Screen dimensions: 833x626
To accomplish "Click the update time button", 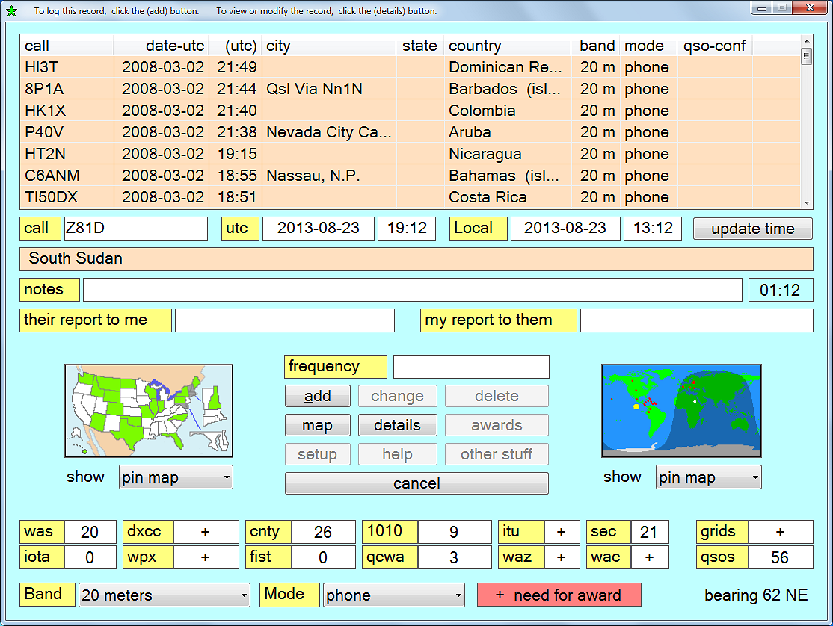I will (753, 229).
